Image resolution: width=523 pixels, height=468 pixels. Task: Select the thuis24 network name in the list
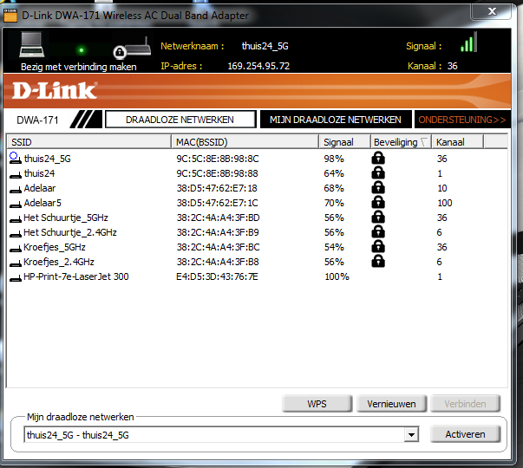[x=39, y=173]
